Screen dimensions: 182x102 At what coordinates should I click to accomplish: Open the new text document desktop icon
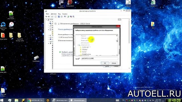pyautogui.click(x=11, y=15)
